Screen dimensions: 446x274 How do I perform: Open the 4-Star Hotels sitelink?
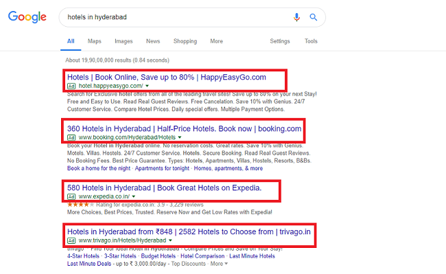pos(83,256)
